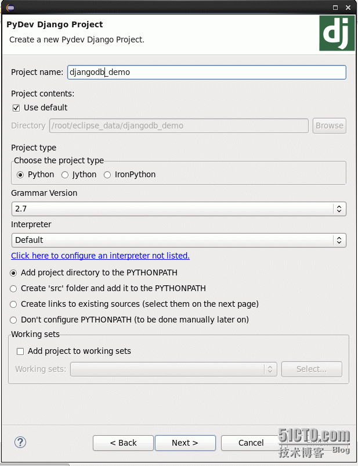Choose Create 'src' folder option
358x466 pixels.
(13, 289)
